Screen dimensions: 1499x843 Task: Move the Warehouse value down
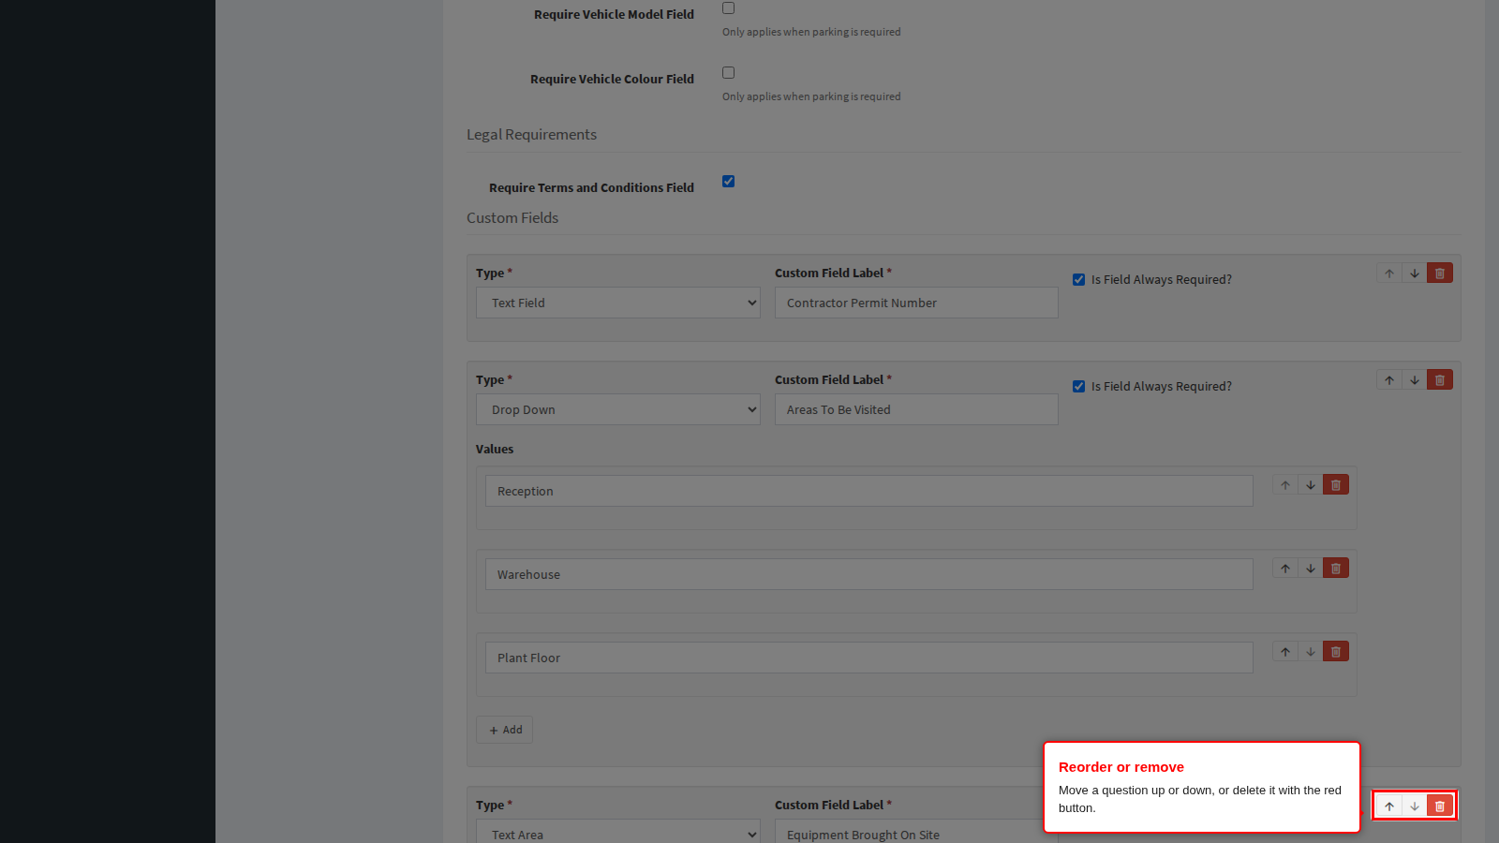click(1311, 569)
